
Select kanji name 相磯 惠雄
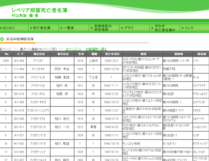62,77
